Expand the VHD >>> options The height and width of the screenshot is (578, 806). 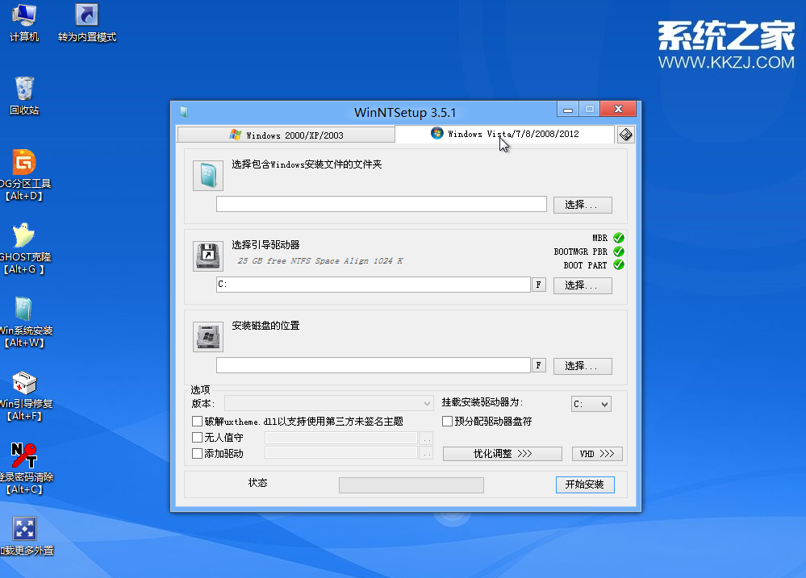(x=596, y=454)
